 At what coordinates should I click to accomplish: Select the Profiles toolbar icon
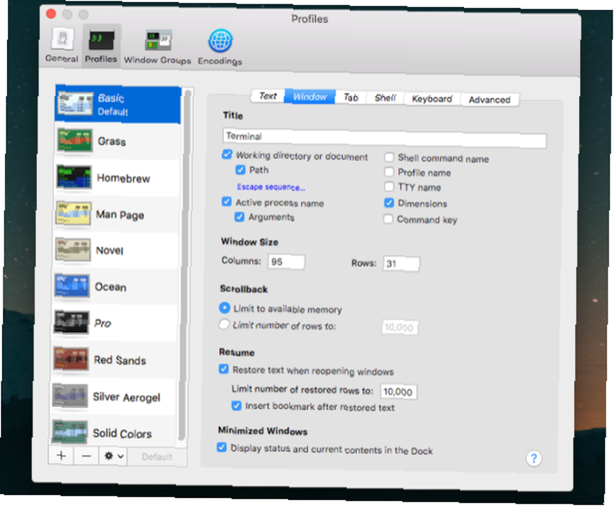(101, 46)
